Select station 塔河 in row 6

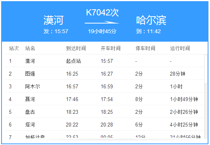click(x=30, y=125)
